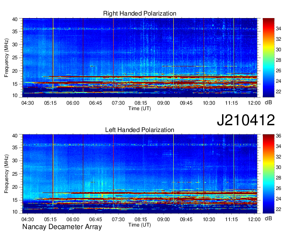Click the Frequency (MHz) axis label on top plot
The width and height of the screenshot is (286, 232).
[x=6, y=58]
